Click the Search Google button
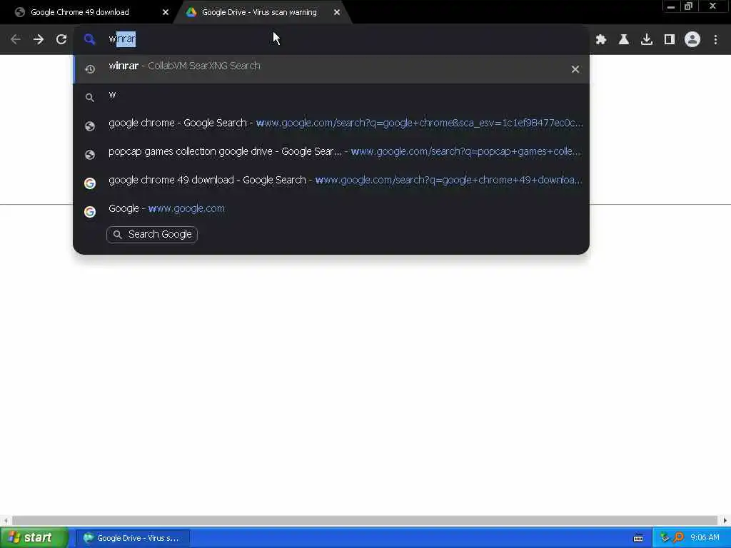The width and height of the screenshot is (731, 548). (152, 234)
